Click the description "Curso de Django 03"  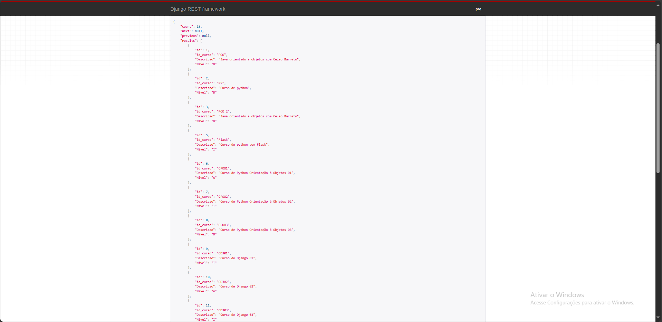[x=237, y=315]
